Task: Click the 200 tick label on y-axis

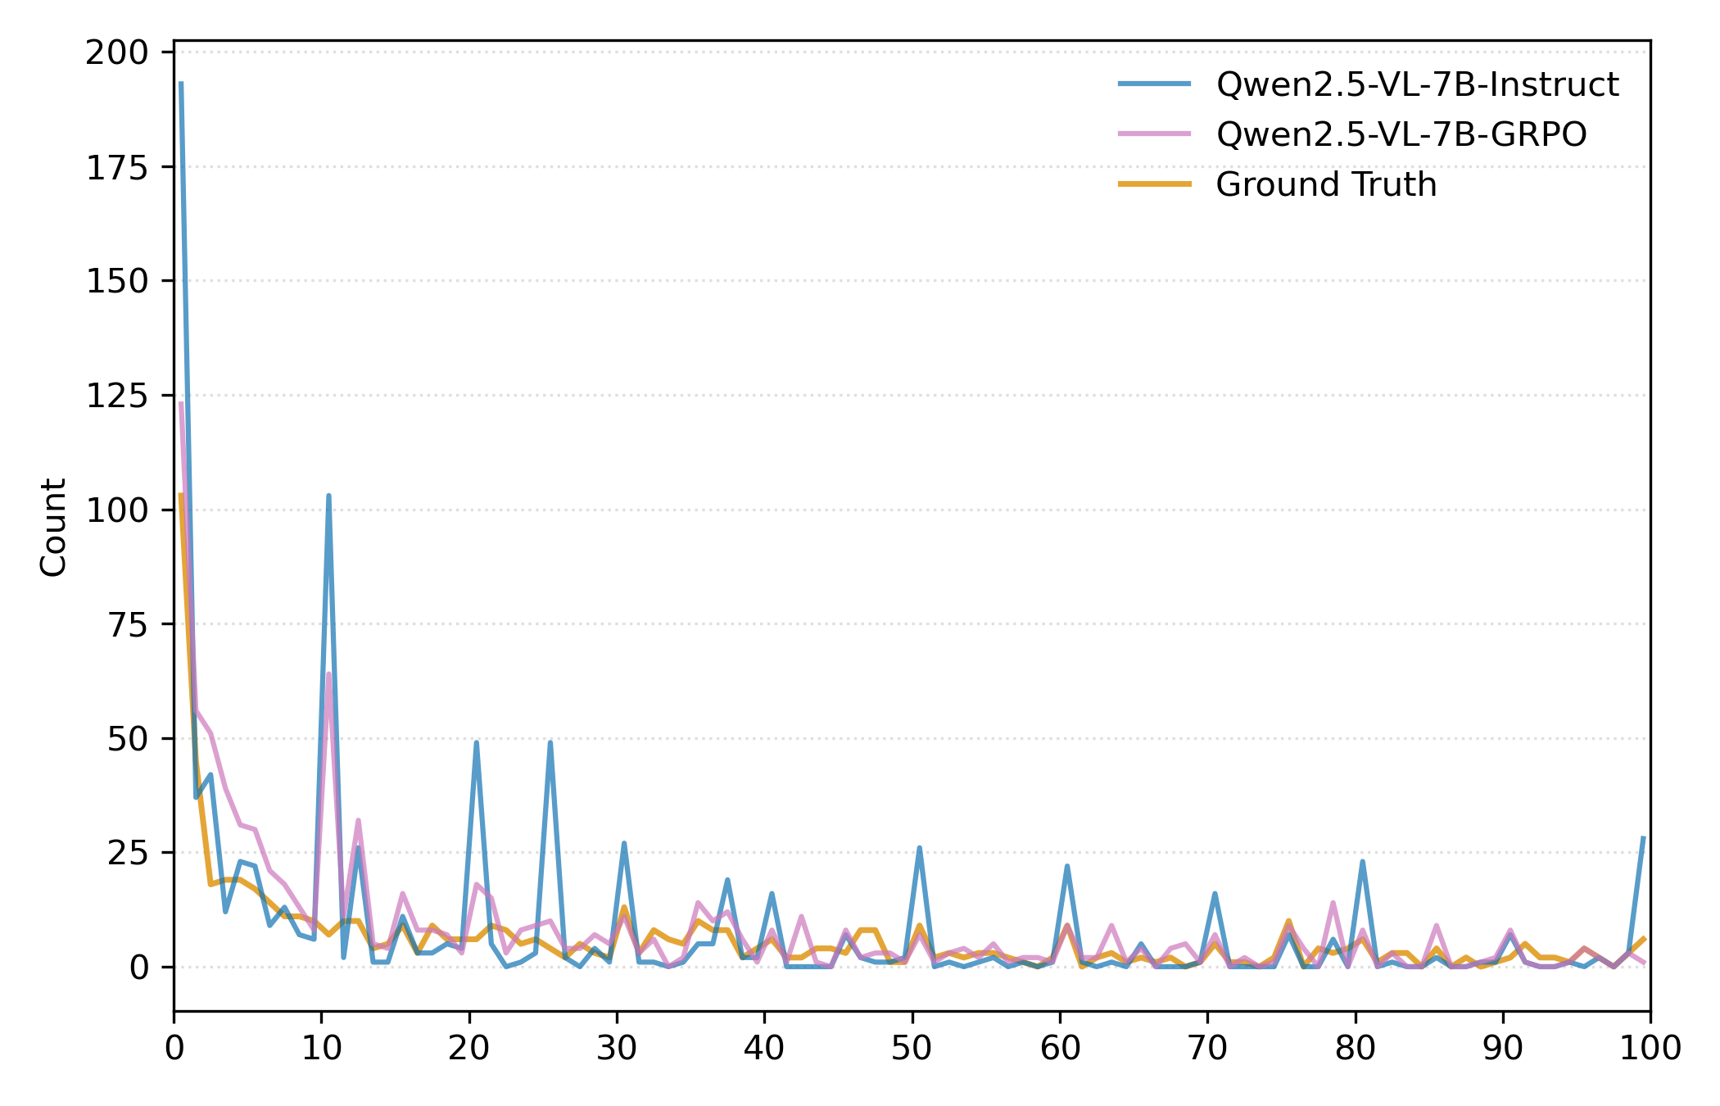Action: [x=117, y=53]
